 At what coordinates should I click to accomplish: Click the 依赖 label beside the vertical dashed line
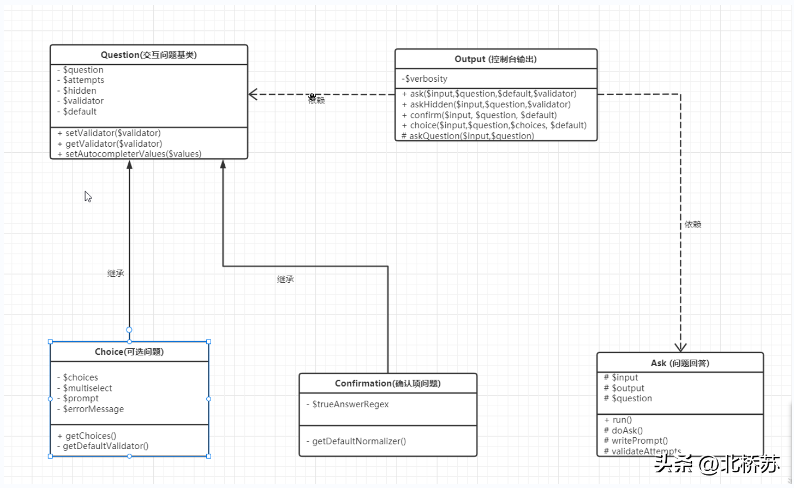[x=693, y=224]
